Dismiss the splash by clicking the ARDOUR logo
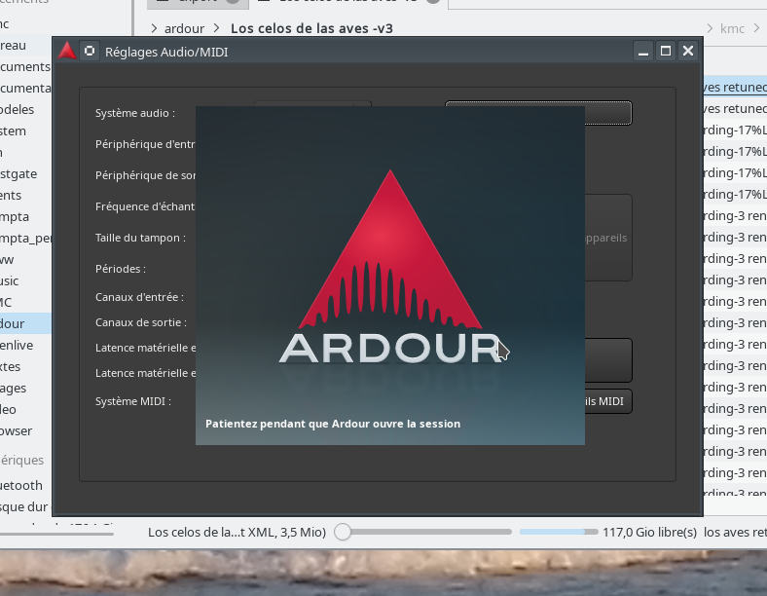767x596 pixels. (x=390, y=267)
